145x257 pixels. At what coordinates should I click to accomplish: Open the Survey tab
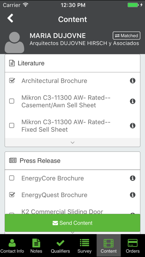(84, 246)
